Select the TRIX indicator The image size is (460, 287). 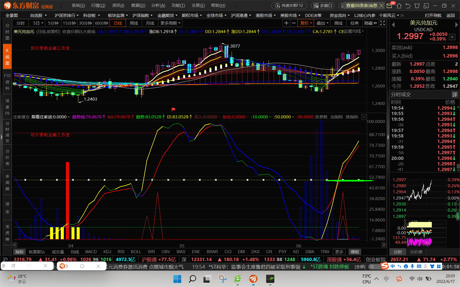(325, 252)
